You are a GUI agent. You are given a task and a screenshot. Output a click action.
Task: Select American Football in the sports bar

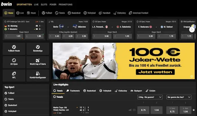pos(138,13)
